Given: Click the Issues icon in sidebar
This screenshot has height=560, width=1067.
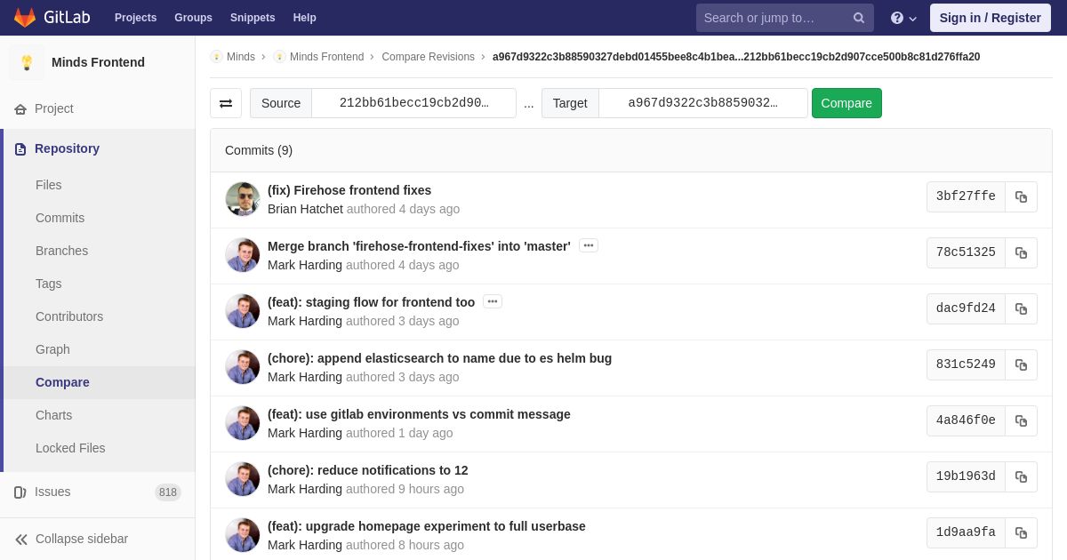Looking at the screenshot, I should click(x=20, y=492).
